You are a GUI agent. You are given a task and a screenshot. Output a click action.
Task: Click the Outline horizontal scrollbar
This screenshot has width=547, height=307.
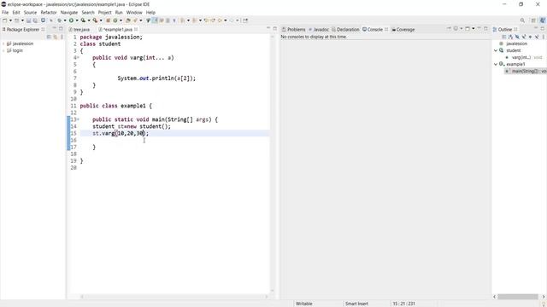point(518,297)
